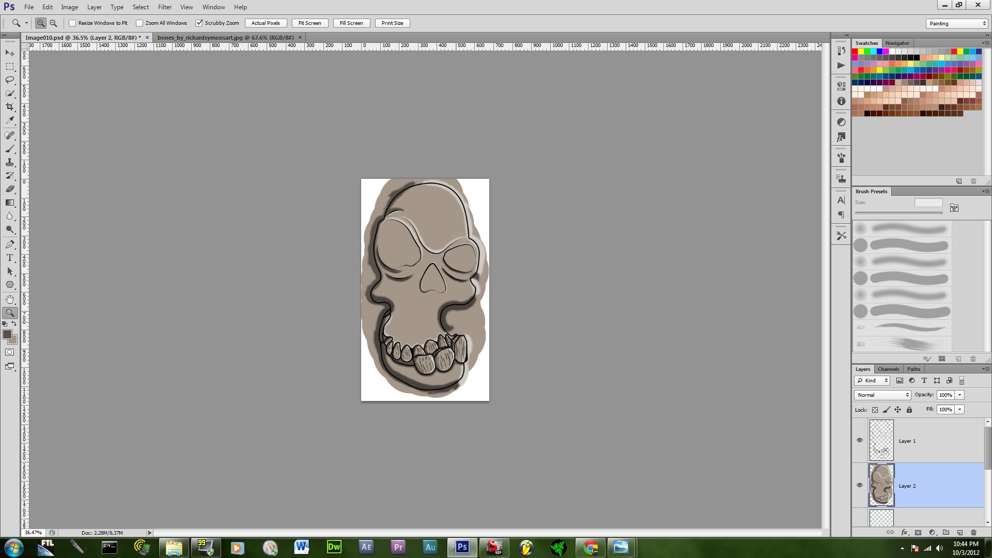Toggle lock all padlock
This screenshot has height=558, width=992.
(909, 410)
